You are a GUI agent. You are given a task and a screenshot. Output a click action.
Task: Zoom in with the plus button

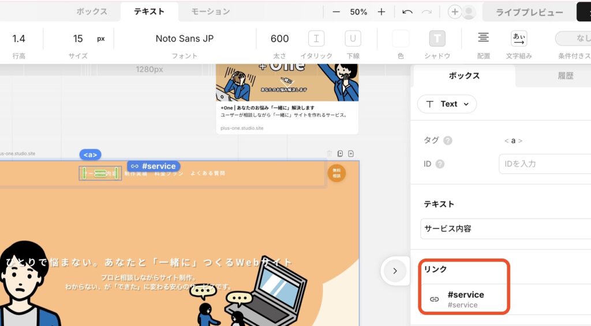tap(381, 12)
